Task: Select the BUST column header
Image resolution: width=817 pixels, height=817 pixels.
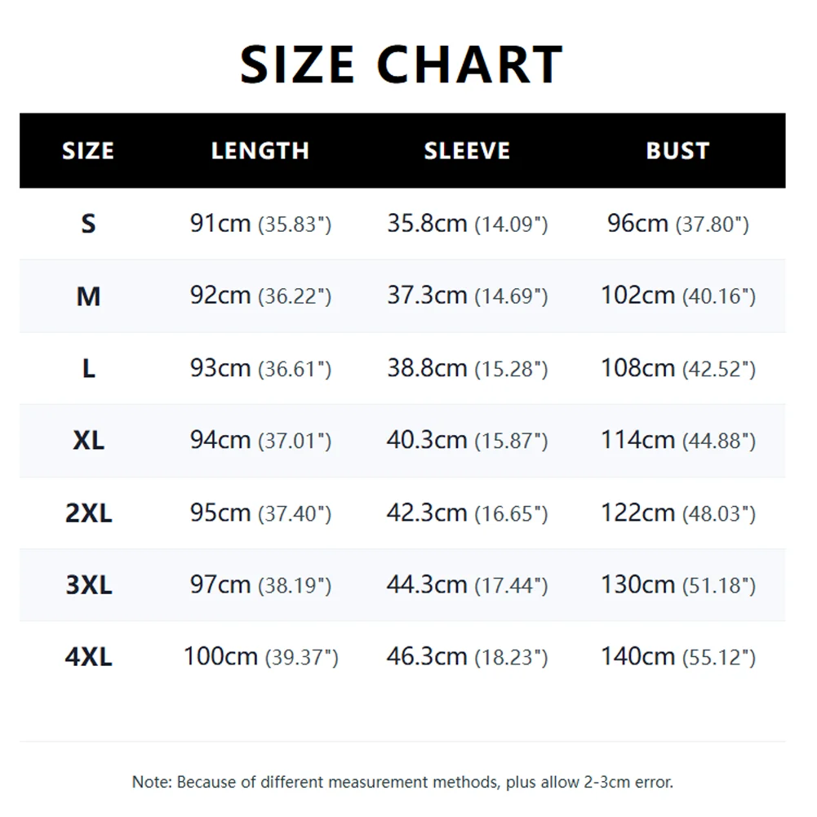Action: point(678,151)
